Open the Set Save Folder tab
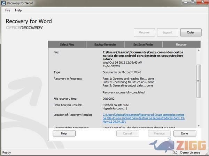The width and height of the screenshot is (209, 156). click(143, 44)
